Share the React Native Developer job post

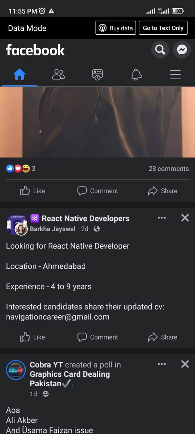click(162, 337)
